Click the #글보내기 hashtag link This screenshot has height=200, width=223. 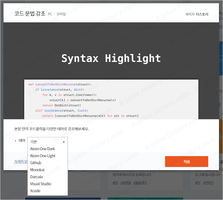point(140,183)
